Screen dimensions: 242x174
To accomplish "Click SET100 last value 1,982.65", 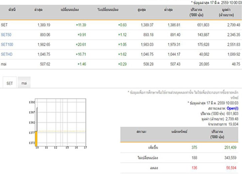I will (x=44, y=44).
